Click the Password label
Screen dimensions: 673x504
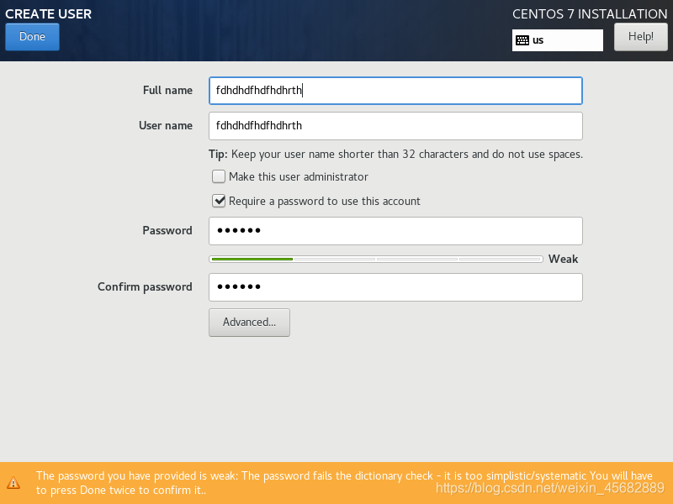coord(167,230)
